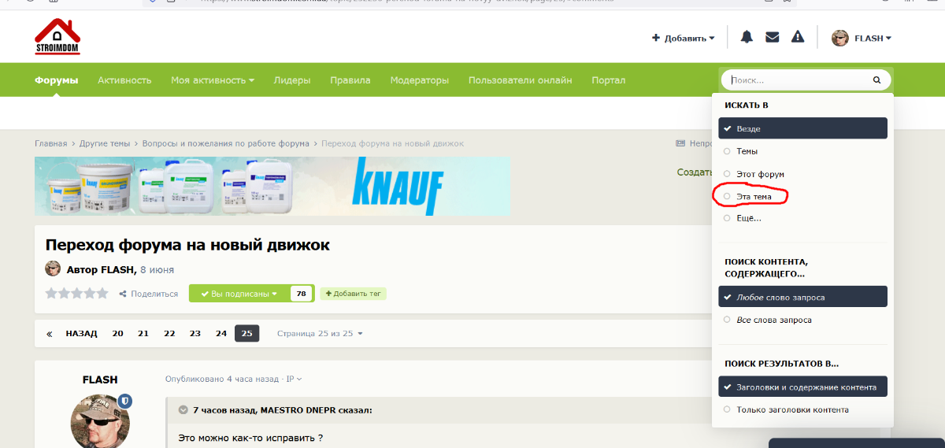This screenshot has height=448, width=945.
Task: Expand Страница 25 из 25 page selector
Action: [x=320, y=334]
